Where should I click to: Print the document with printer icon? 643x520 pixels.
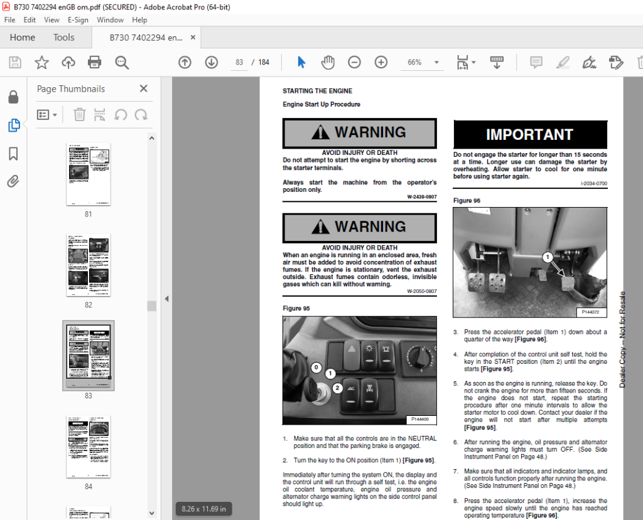tap(95, 62)
